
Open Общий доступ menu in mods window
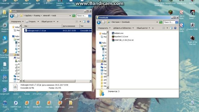tap(48, 21)
